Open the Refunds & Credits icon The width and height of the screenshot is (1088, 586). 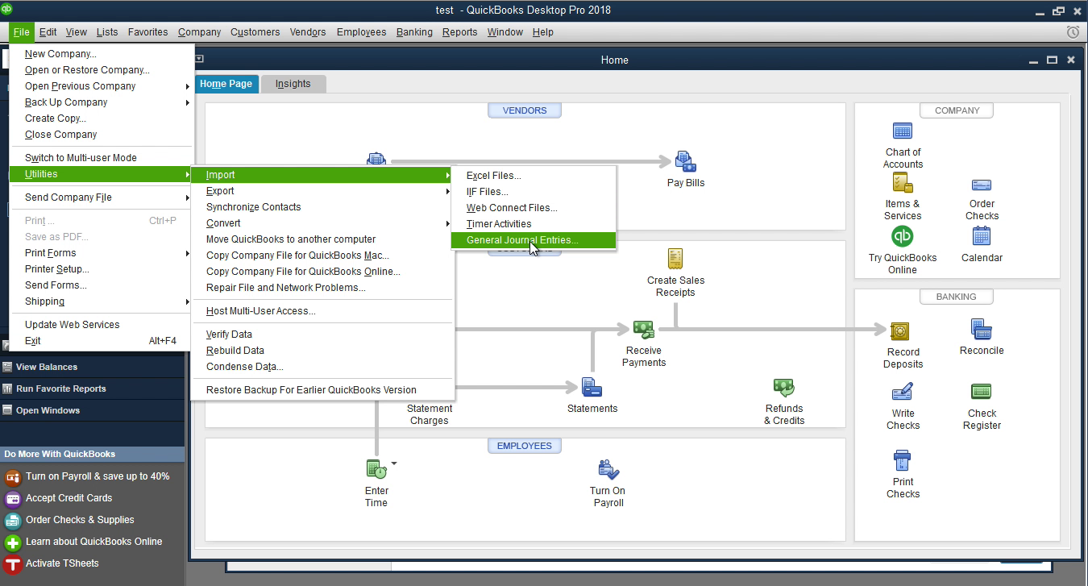(x=783, y=389)
